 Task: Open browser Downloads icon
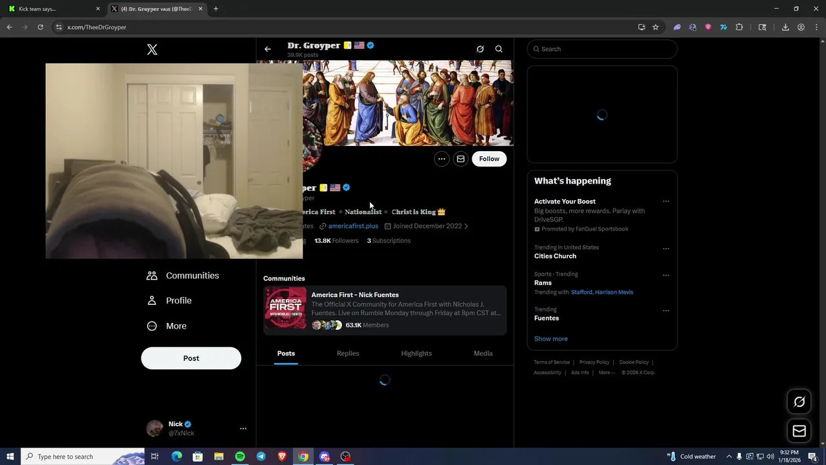(x=785, y=27)
